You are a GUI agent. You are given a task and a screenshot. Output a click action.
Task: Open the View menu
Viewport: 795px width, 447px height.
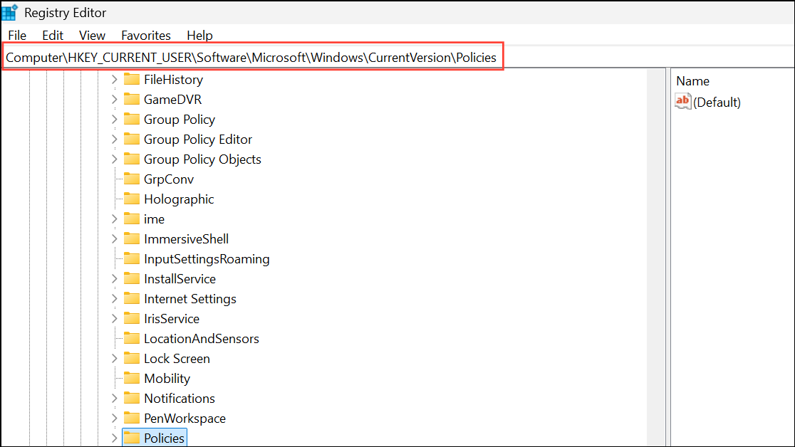(92, 36)
